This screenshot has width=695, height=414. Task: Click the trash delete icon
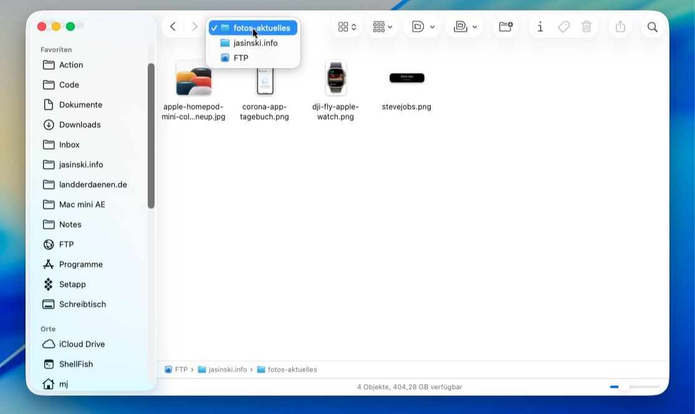click(x=587, y=27)
